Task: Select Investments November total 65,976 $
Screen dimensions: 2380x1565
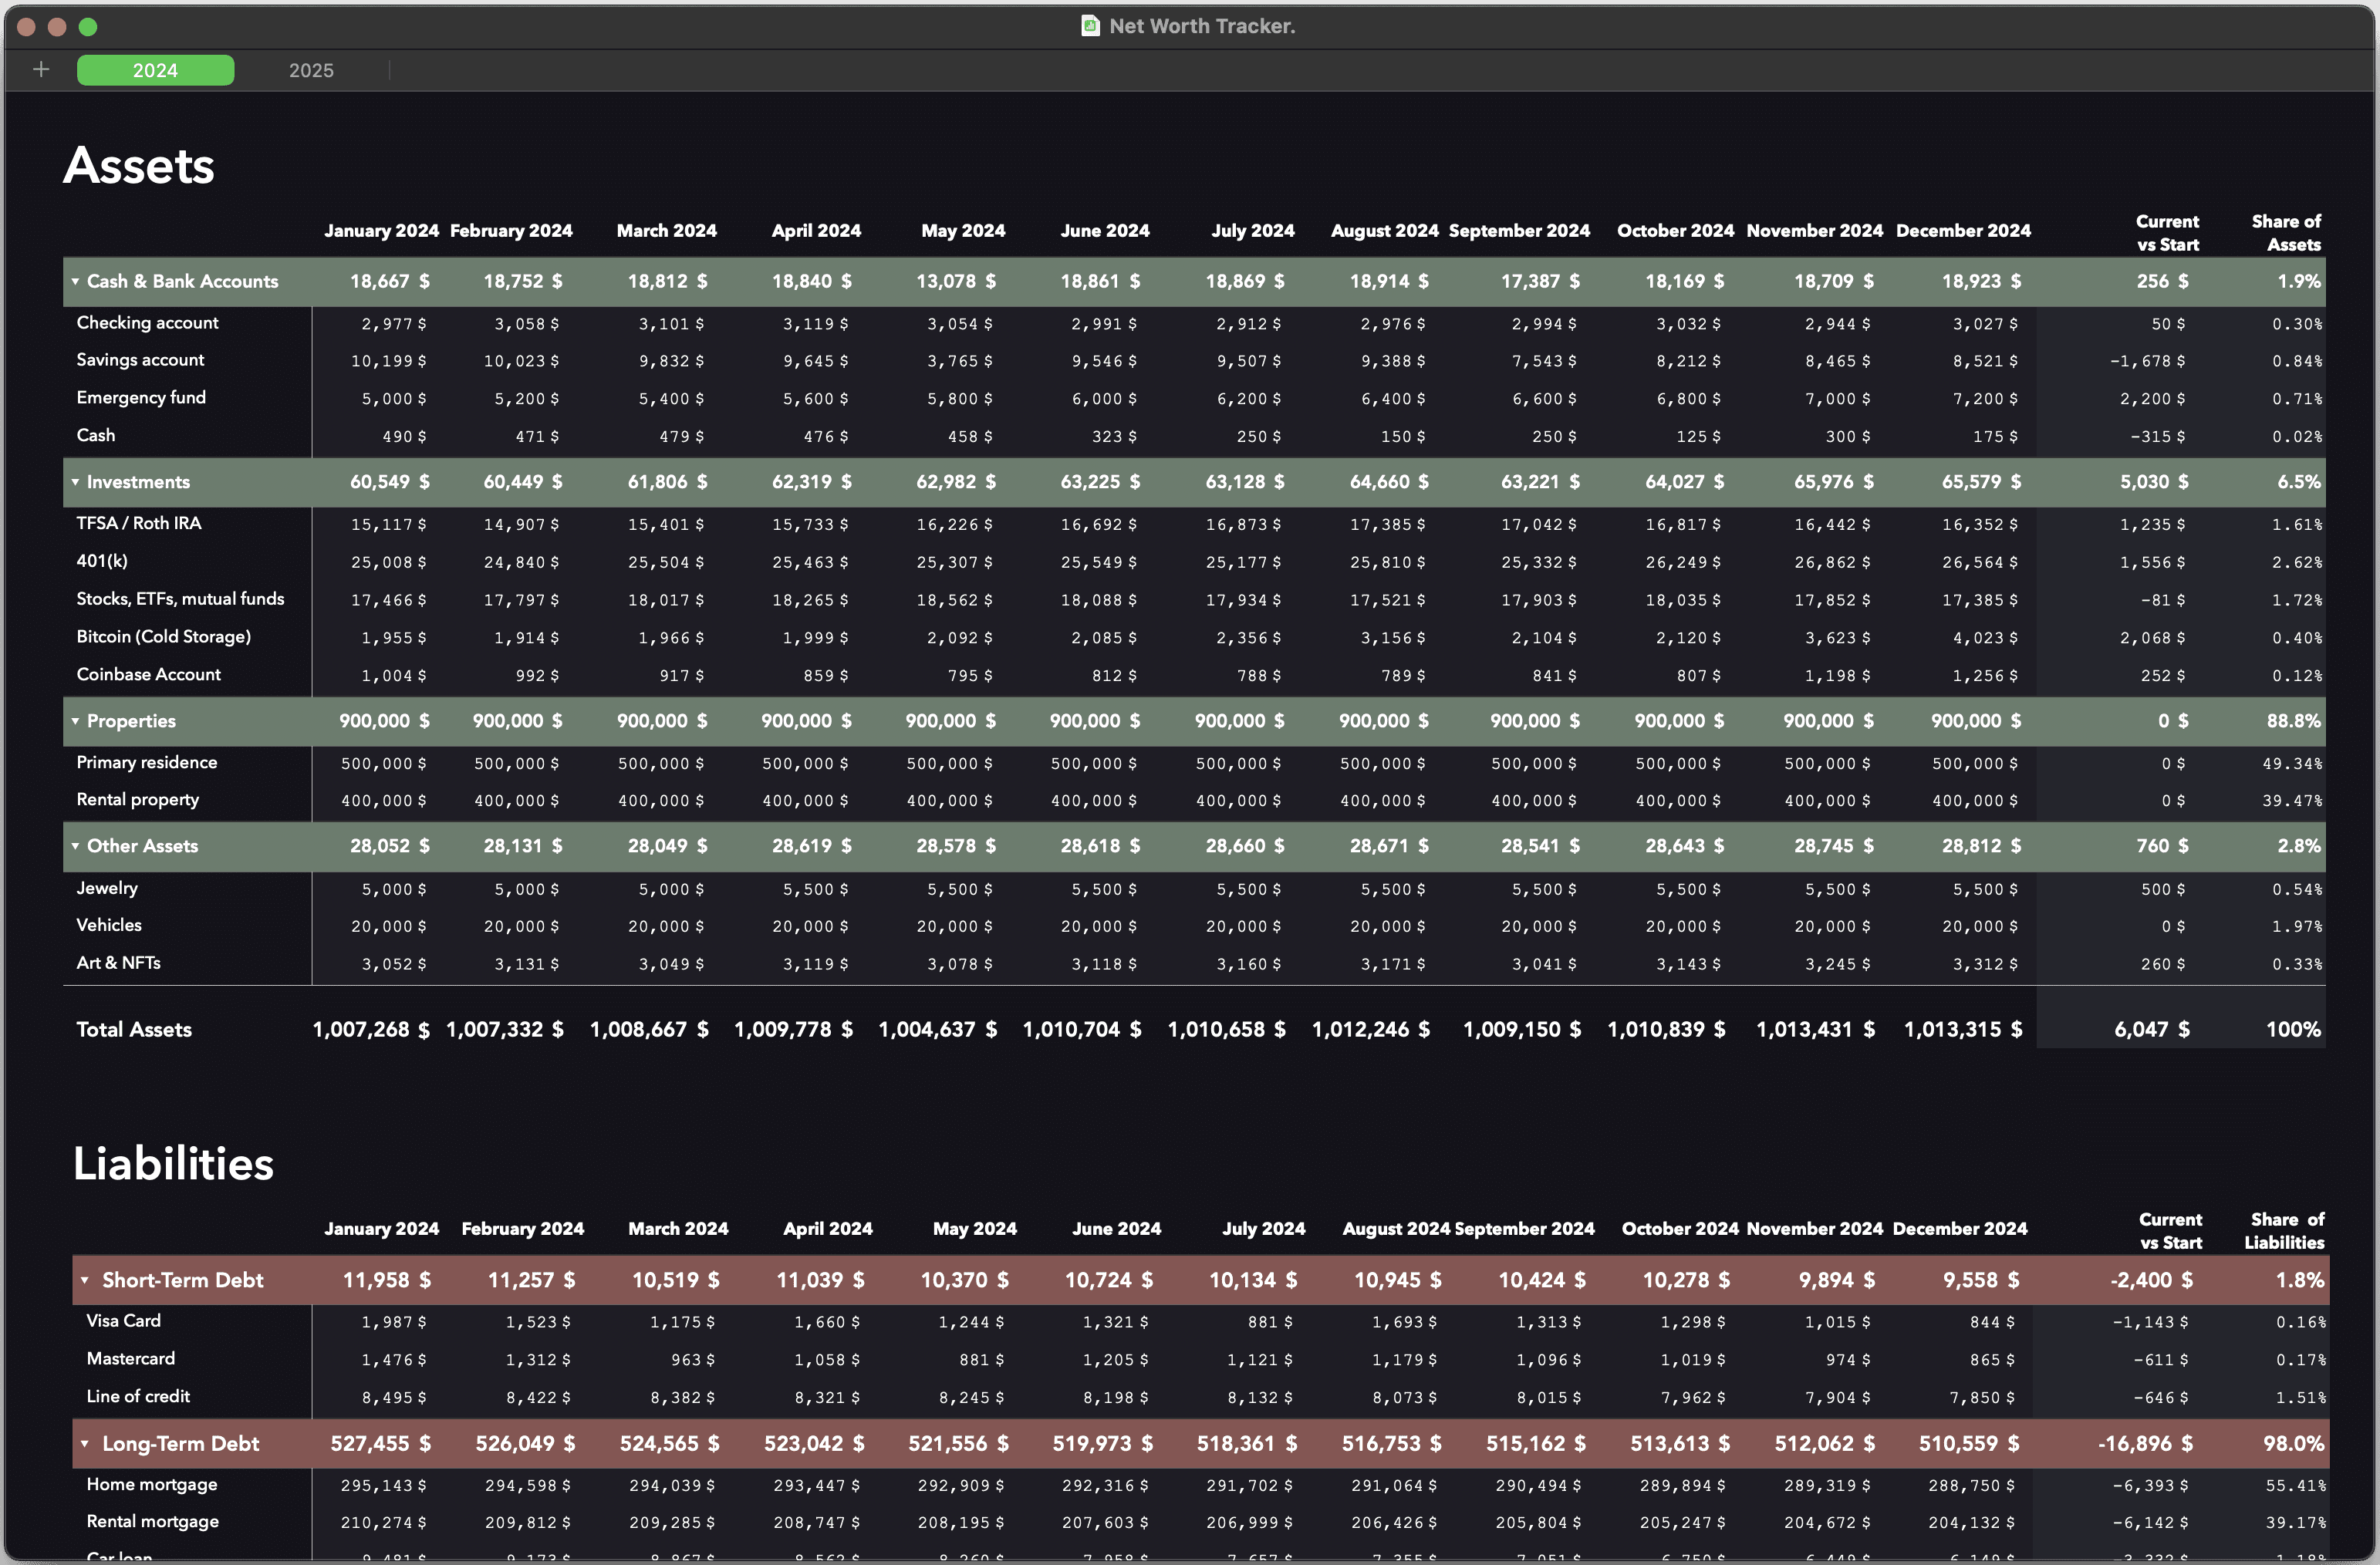Action: [1834, 482]
